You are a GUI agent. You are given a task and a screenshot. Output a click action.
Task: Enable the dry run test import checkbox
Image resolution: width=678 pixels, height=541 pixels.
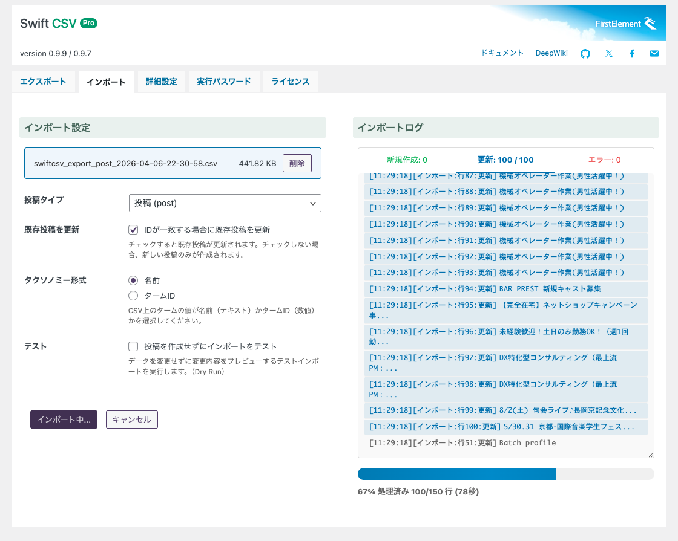[133, 346]
